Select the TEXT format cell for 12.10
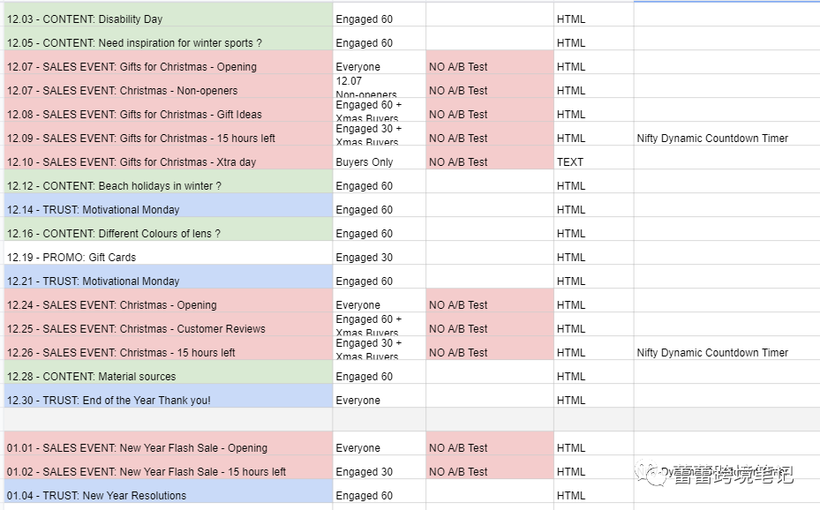Image resolution: width=820 pixels, height=510 pixels. pos(594,158)
